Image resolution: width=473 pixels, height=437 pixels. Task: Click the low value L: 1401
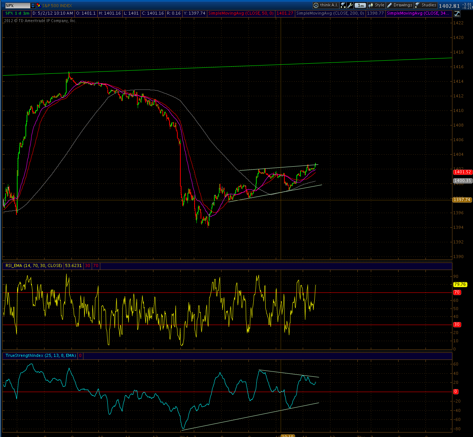coord(131,13)
